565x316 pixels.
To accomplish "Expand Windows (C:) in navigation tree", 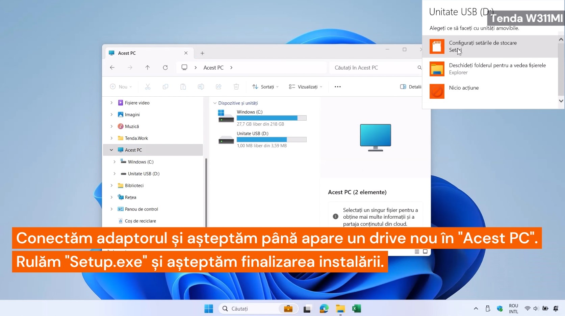I will tap(114, 162).
